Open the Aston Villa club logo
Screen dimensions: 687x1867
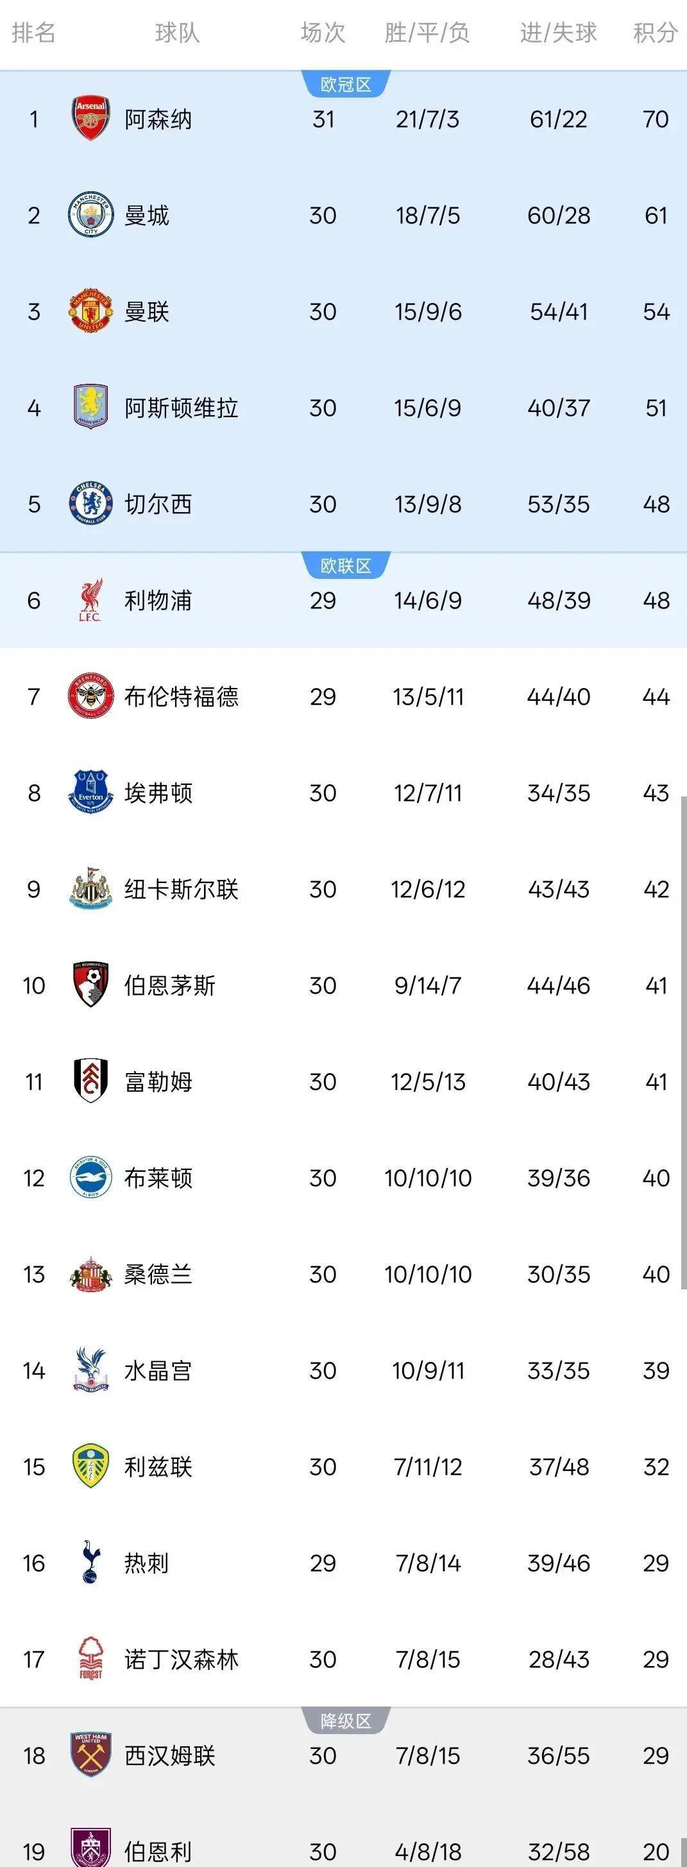[90, 408]
